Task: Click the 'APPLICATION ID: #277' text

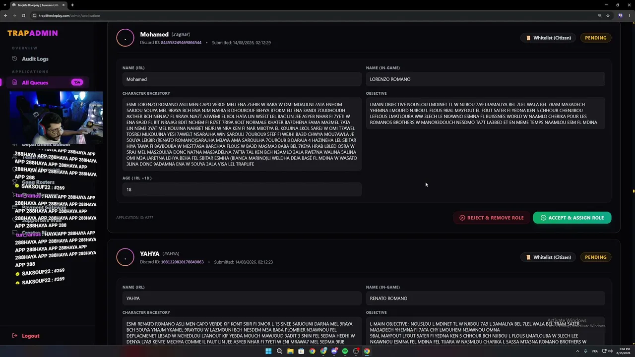Action: click(135, 218)
